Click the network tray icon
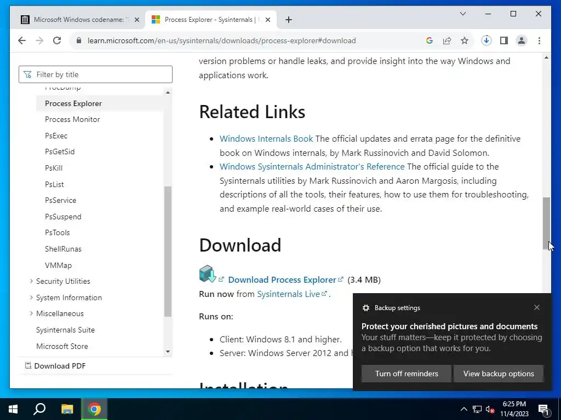Screen dimensions: 561x420 tap(477, 409)
